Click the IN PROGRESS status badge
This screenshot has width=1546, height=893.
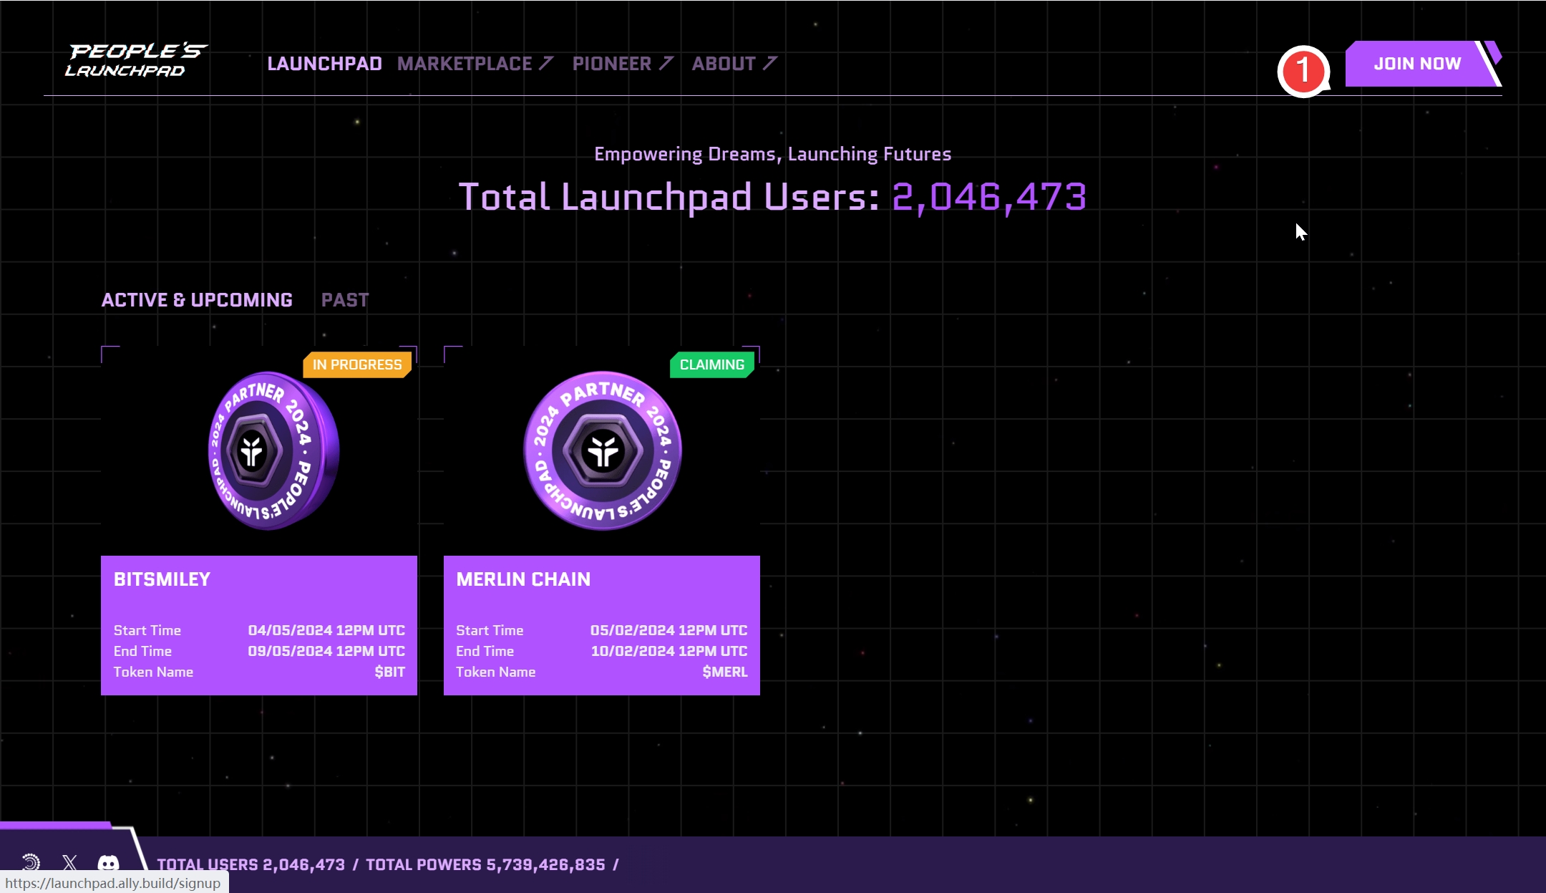[x=357, y=365]
